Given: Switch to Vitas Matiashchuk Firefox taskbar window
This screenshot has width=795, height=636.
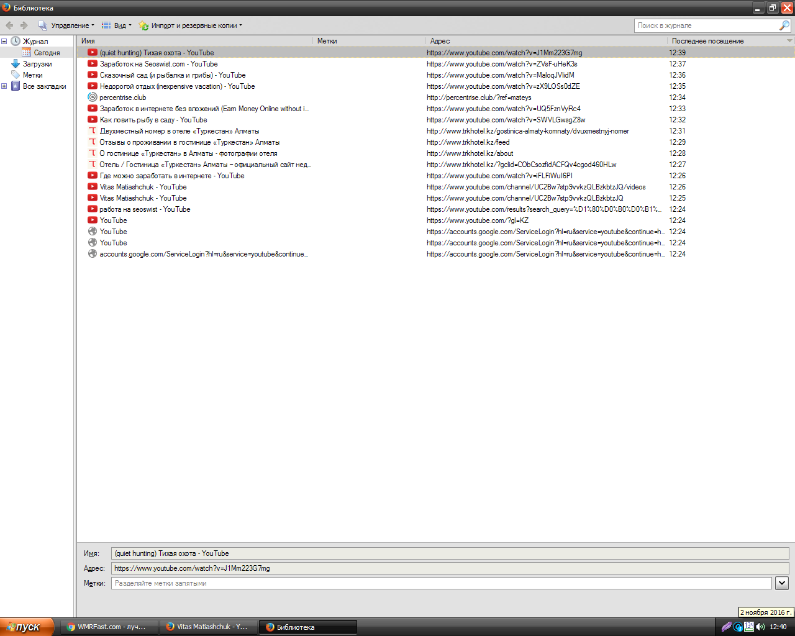Looking at the screenshot, I should click(209, 627).
